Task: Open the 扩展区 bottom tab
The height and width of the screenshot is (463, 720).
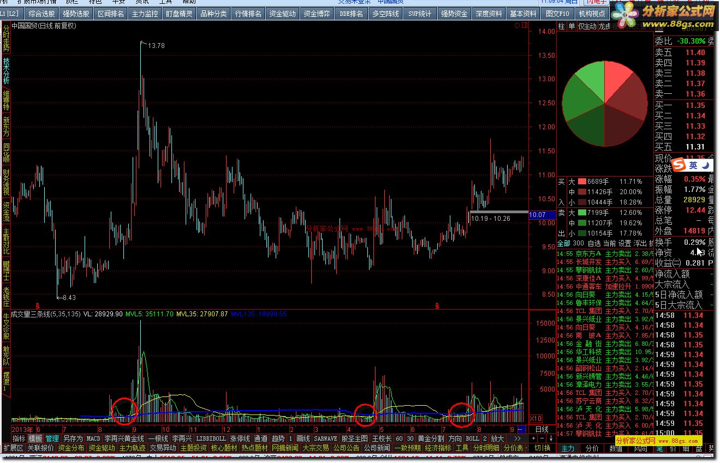Action: (13, 448)
